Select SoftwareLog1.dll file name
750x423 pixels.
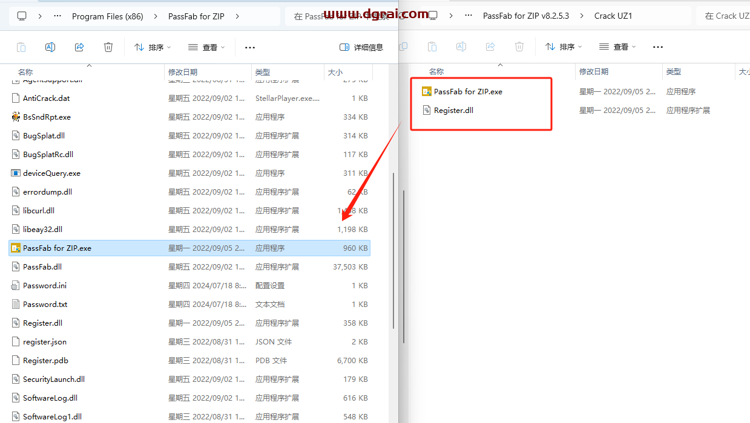pyautogui.click(x=52, y=416)
